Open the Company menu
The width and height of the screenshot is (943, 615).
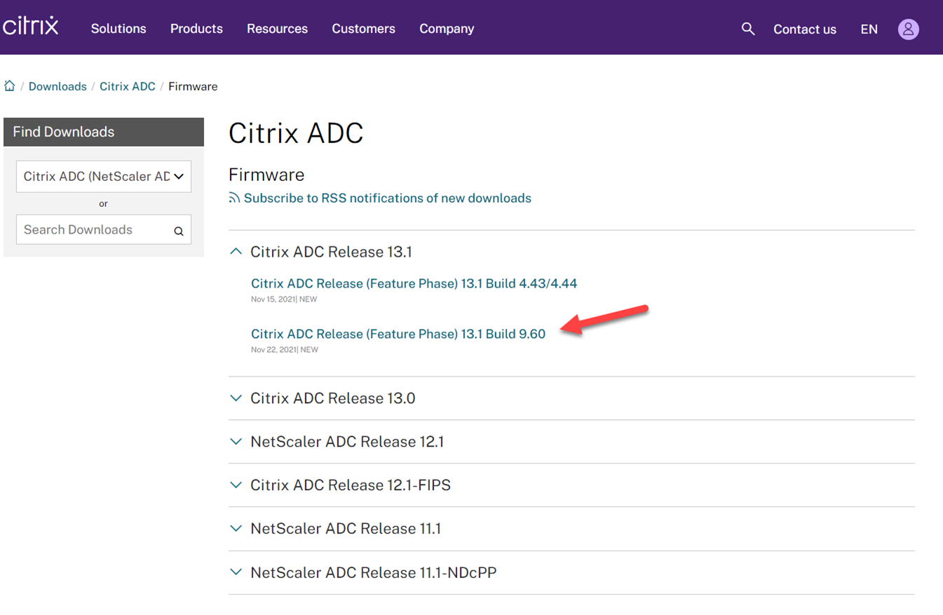pos(447,29)
